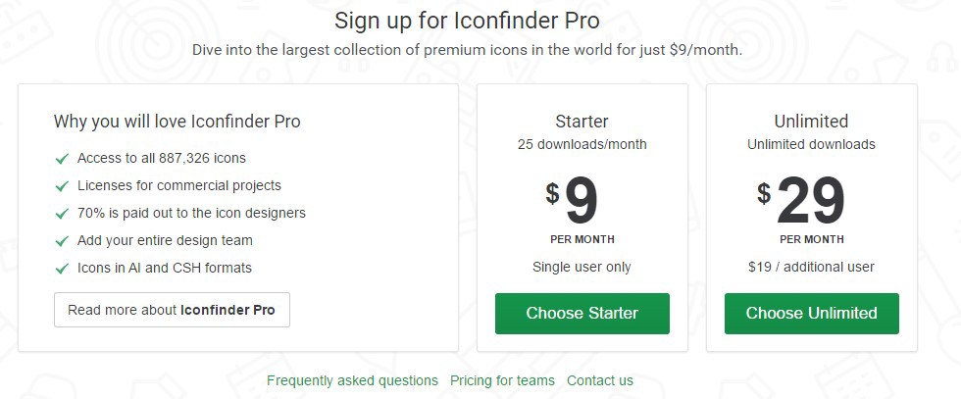Viewport: 961px width, 399px height.
Task: Click the Starter plan title
Action: [582, 122]
